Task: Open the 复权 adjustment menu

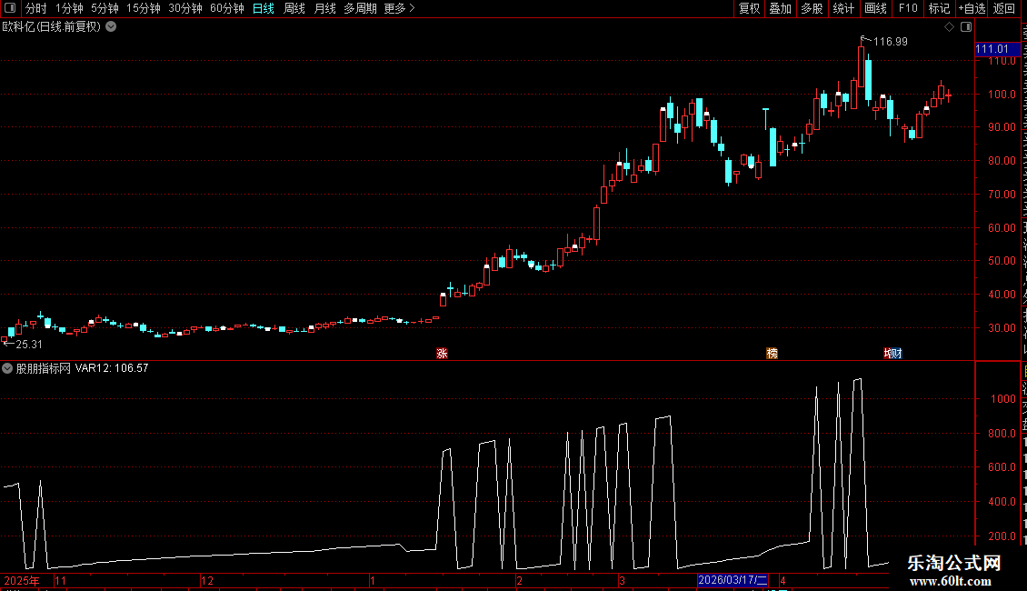Action: 749,8
